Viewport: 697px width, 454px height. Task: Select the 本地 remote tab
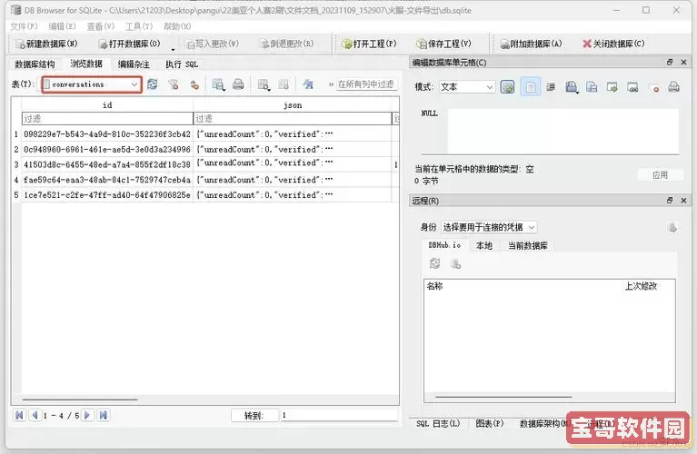(x=484, y=245)
